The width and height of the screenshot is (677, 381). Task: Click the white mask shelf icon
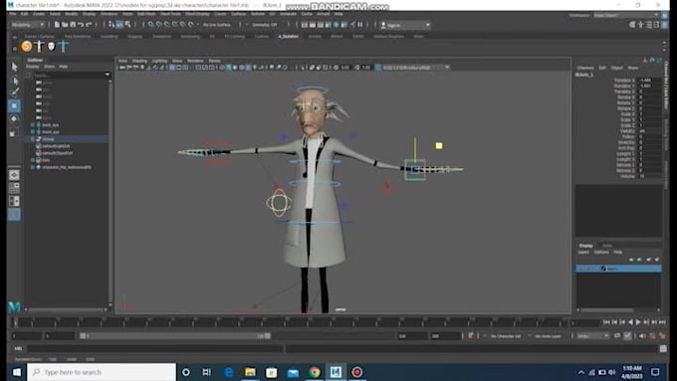click(52, 46)
